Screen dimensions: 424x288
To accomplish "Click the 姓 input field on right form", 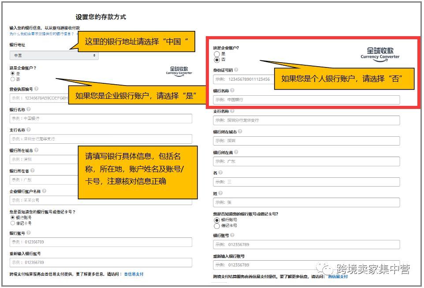I will [x=309, y=202].
